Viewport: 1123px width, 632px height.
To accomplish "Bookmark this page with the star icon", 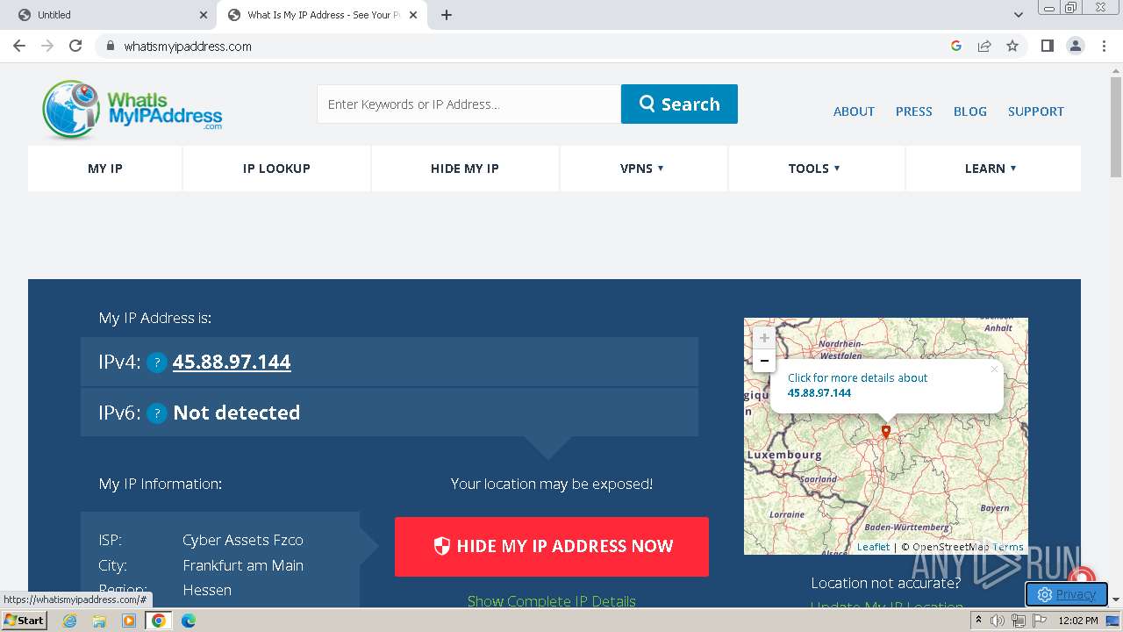I will pos(1012,46).
